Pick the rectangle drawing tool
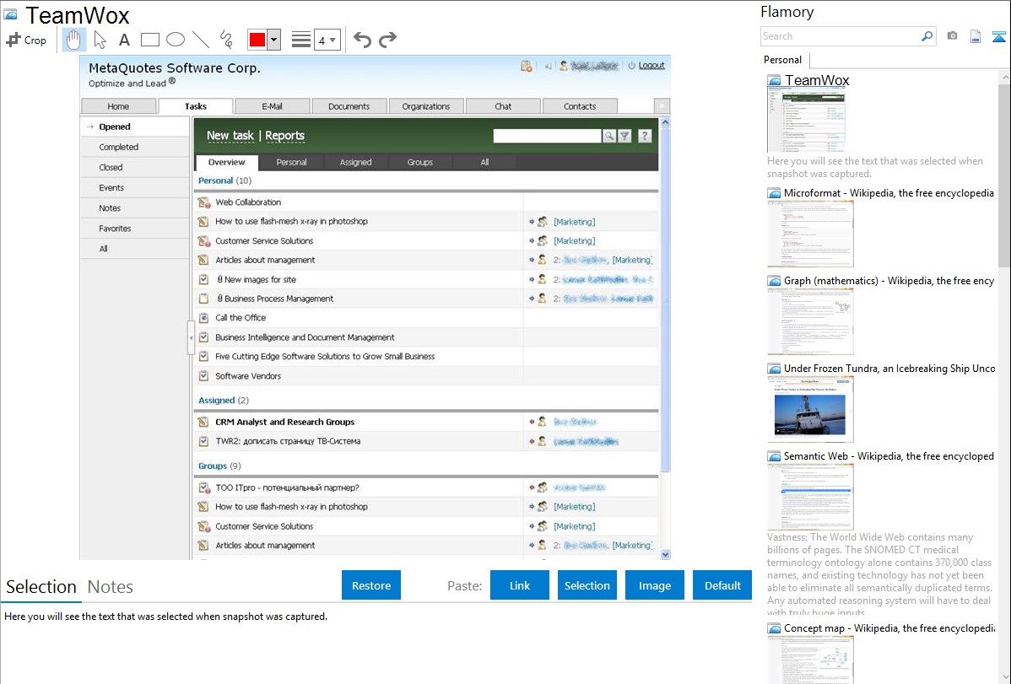This screenshot has height=684, width=1011. 149,40
